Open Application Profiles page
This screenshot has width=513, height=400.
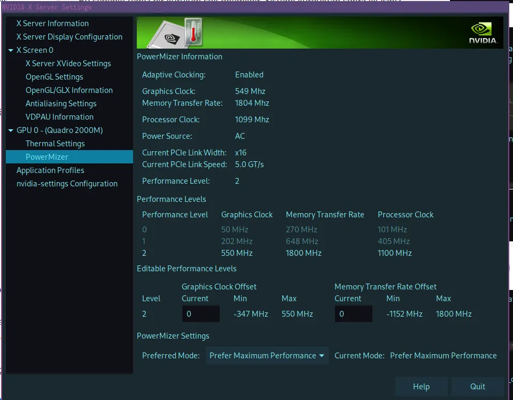pyautogui.click(x=50, y=170)
